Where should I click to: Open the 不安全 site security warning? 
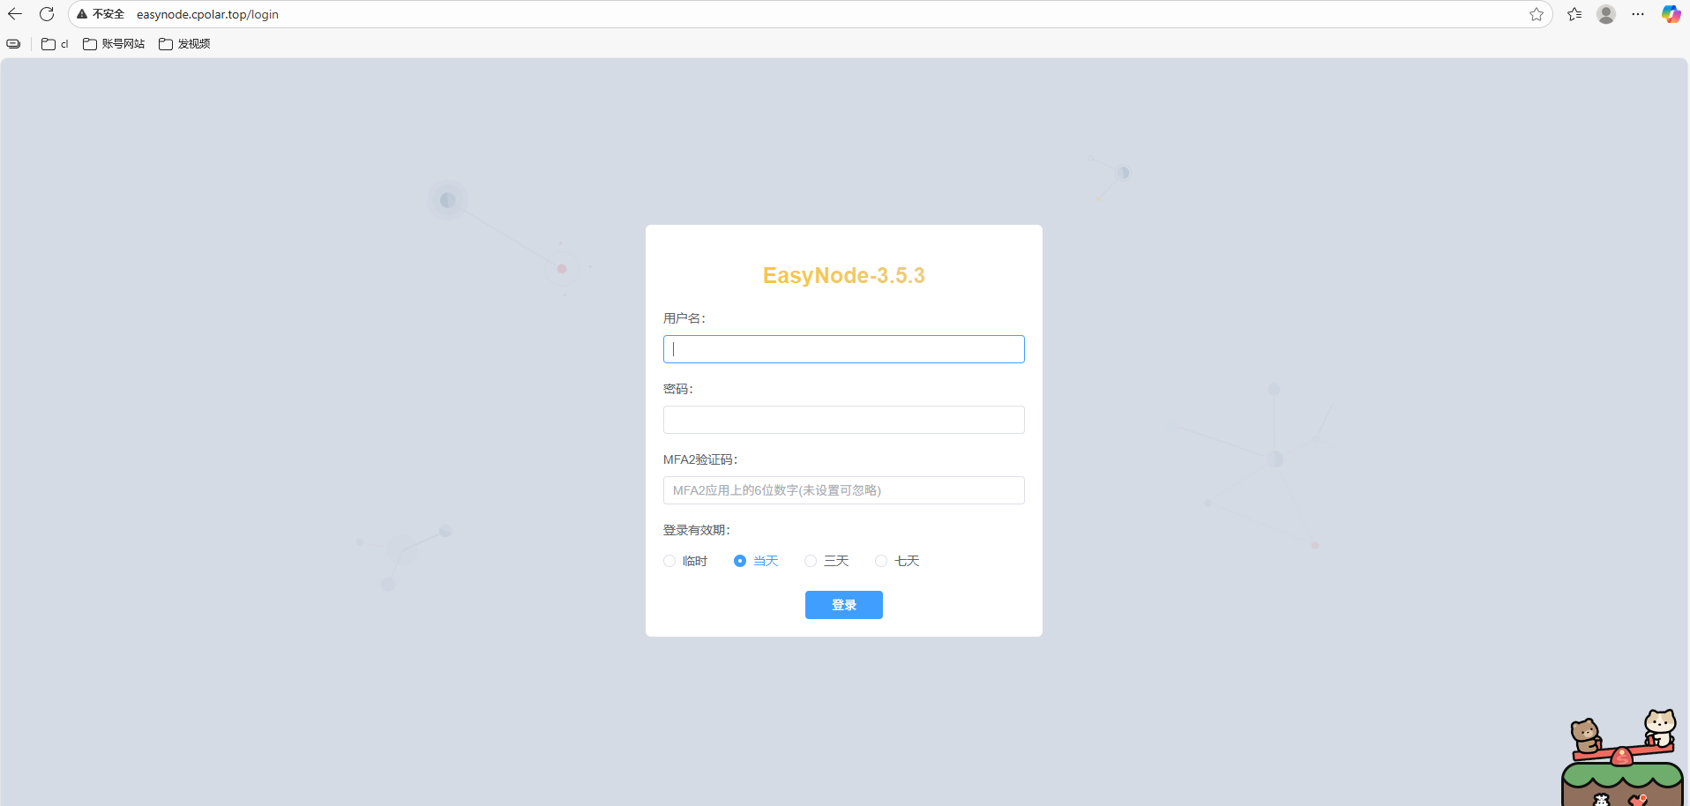(101, 14)
